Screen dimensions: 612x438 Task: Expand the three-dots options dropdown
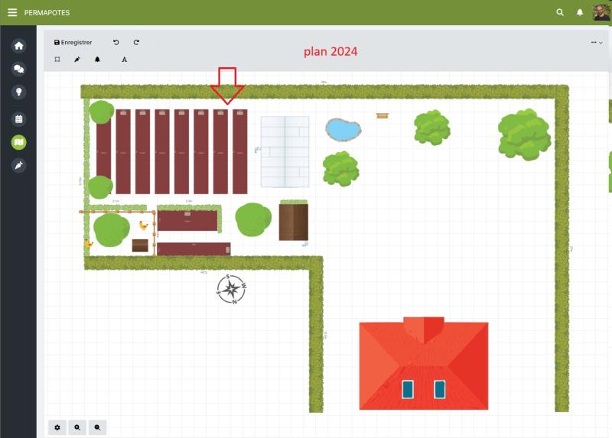point(596,43)
